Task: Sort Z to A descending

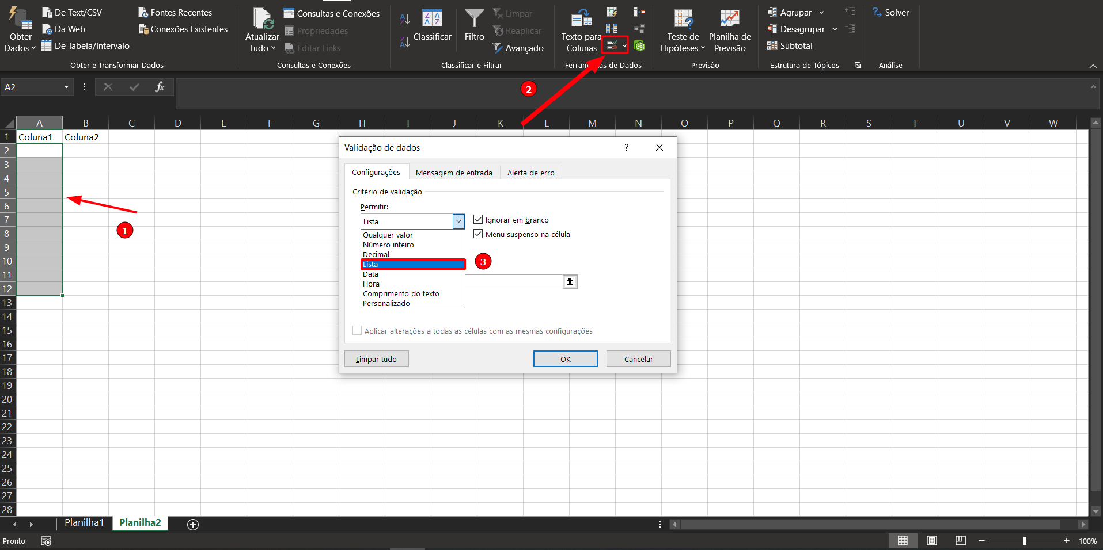Action: pos(405,41)
